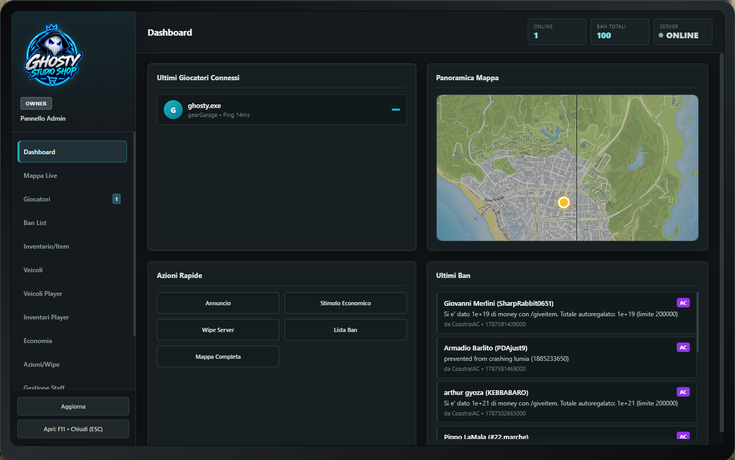Select Veicoli Player menu entry
The height and width of the screenshot is (460, 735).
(x=72, y=293)
